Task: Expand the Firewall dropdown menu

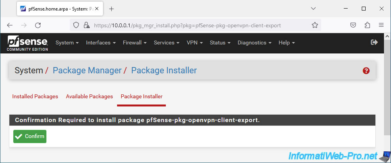Action: tap(135, 43)
